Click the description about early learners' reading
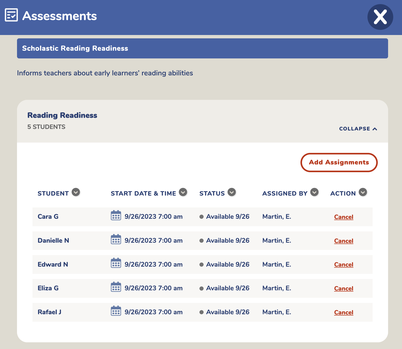This screenshot has height=349, width=402. point(105,73)
